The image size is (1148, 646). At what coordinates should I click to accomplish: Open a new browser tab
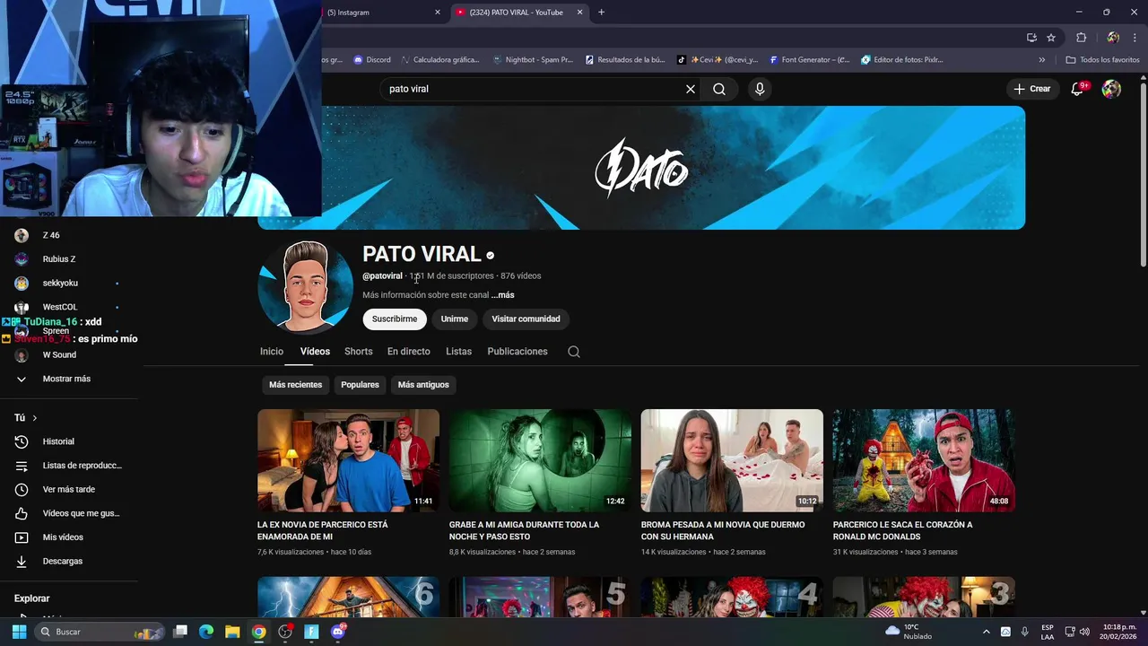click(x=601, y=13)
